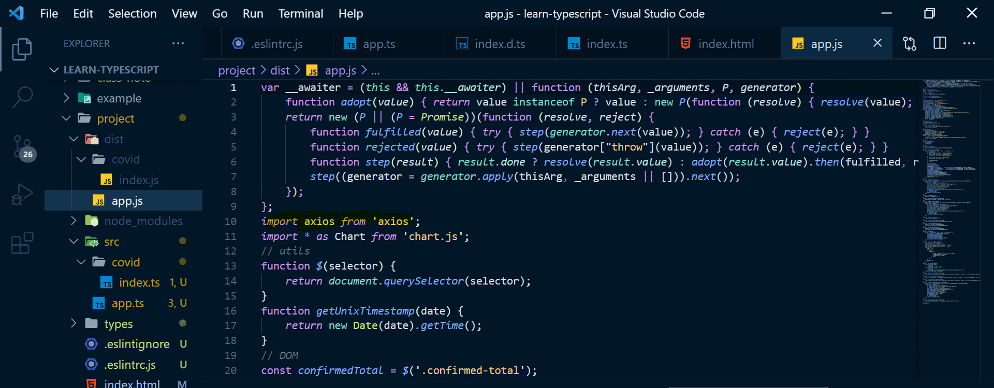The image size is (994, 388).
Task: Click the dist breadcrumb segment
Action: click(x=280, y=70)
